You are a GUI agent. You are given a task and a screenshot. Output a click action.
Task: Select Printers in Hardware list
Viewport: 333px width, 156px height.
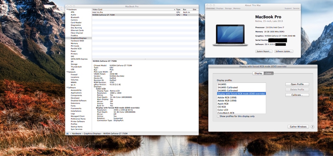(74, 54)
